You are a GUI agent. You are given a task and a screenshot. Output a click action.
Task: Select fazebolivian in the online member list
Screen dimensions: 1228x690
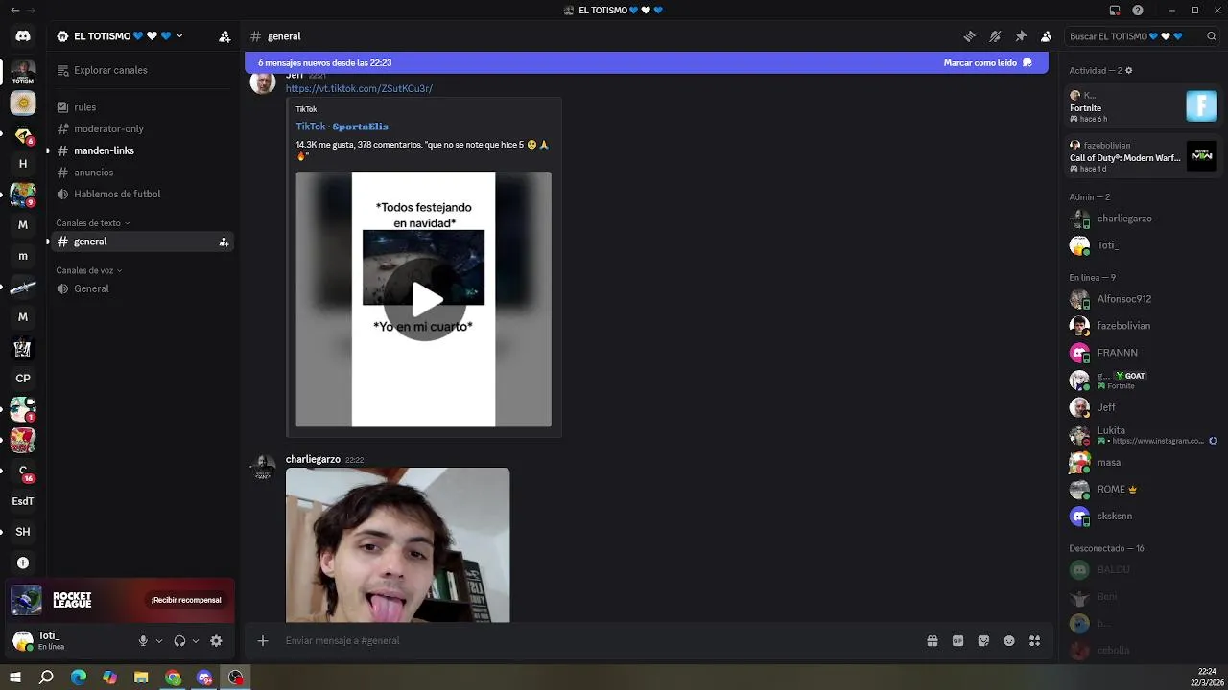coord(1144,326)
